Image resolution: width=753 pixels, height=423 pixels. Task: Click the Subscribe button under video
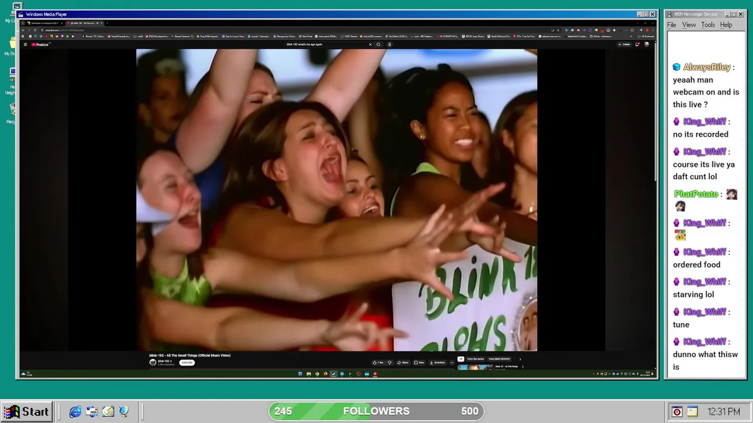pos(187,362)
